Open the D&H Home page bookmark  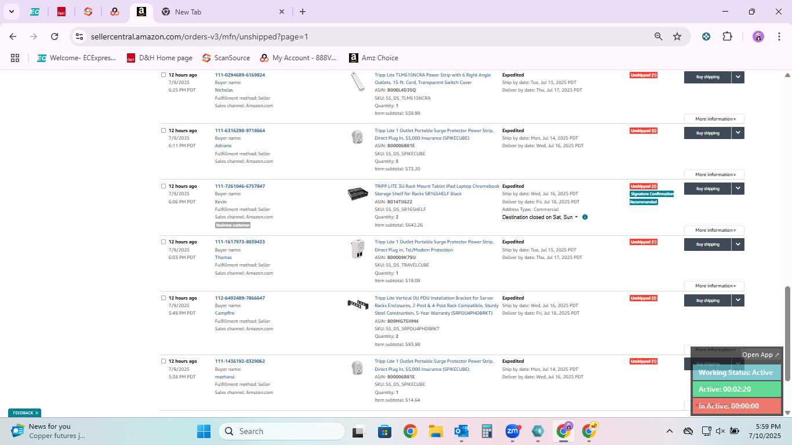point(159,58)
